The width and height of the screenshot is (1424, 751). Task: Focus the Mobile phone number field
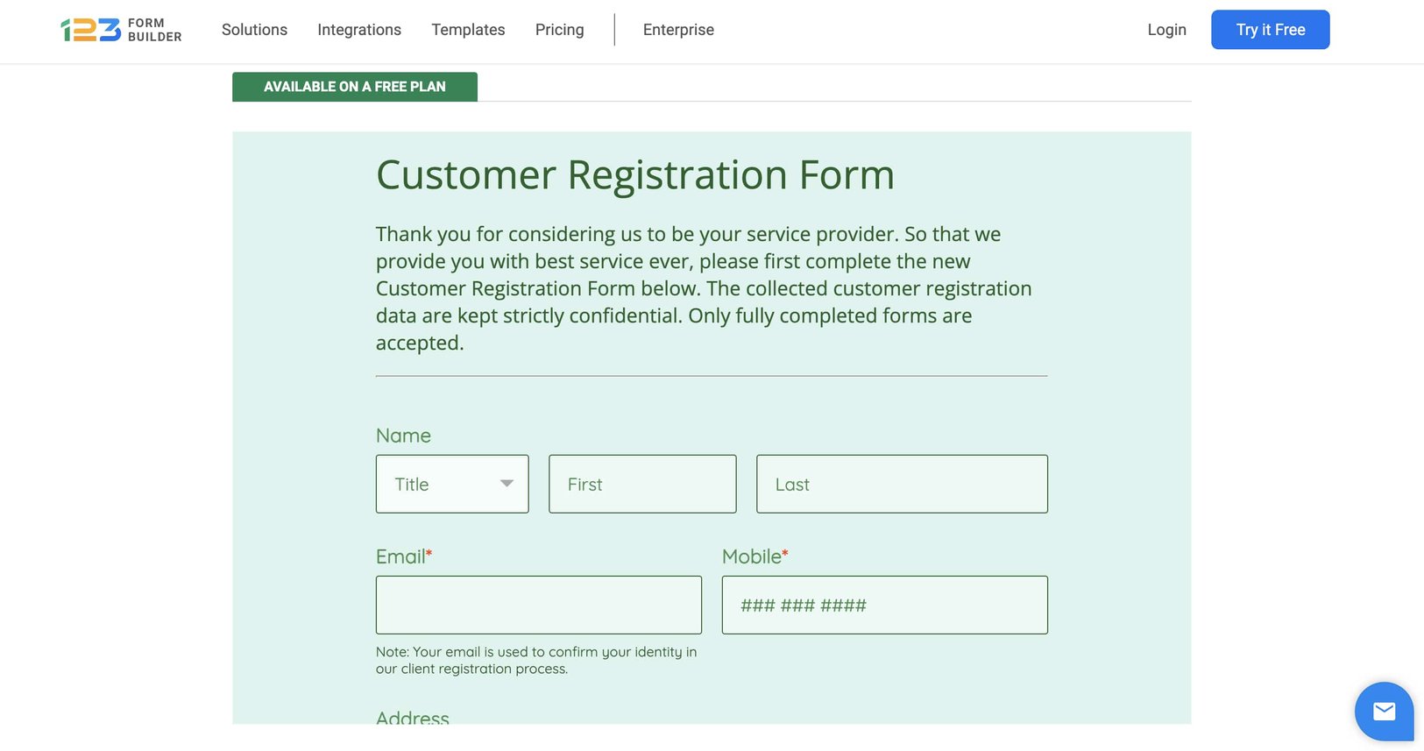884,605
